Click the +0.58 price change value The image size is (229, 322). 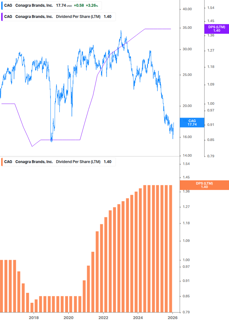[x=79, y=5]
